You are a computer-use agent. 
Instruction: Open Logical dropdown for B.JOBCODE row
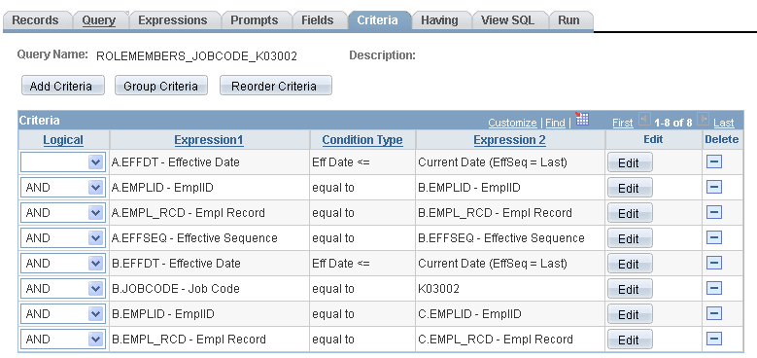(x=63, y=289)
